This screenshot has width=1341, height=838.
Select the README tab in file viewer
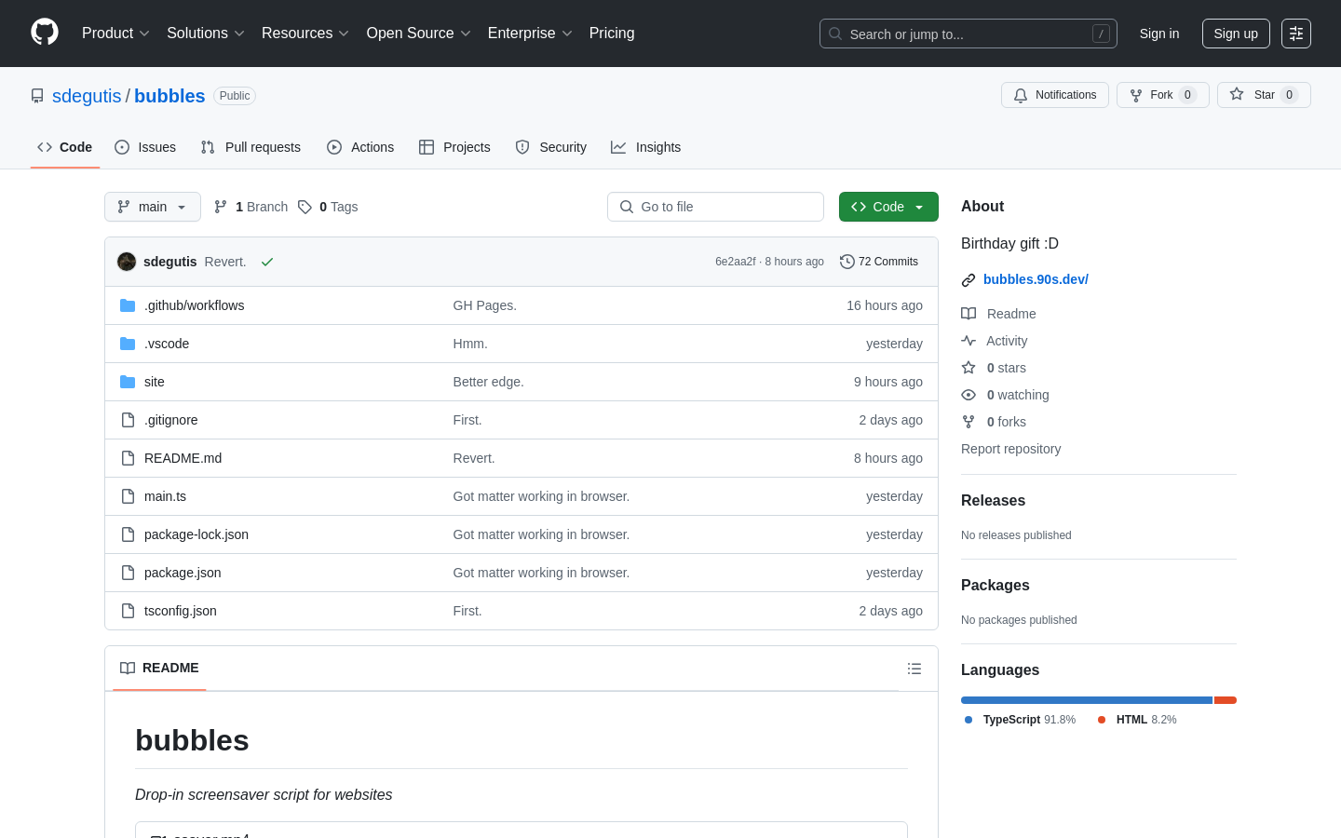pos(159,668)
